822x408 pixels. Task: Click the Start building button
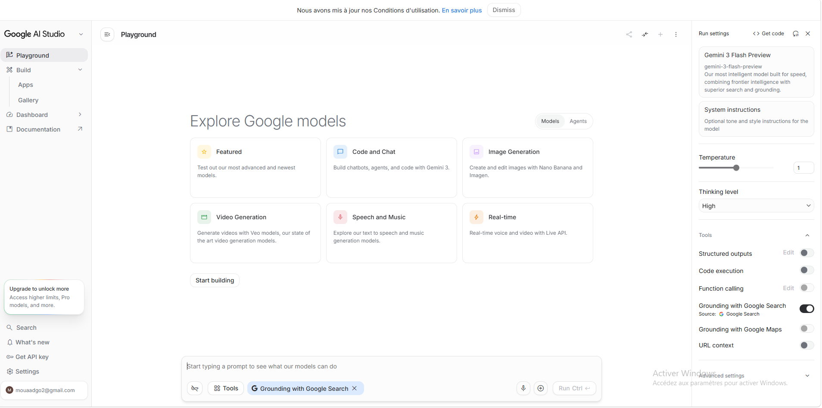click(215, 280)
